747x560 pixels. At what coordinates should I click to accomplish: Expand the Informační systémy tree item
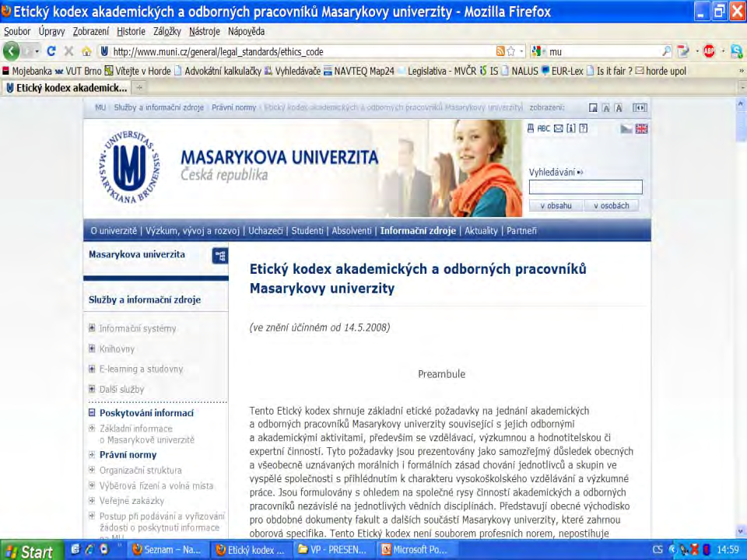[x=92, y=327]
